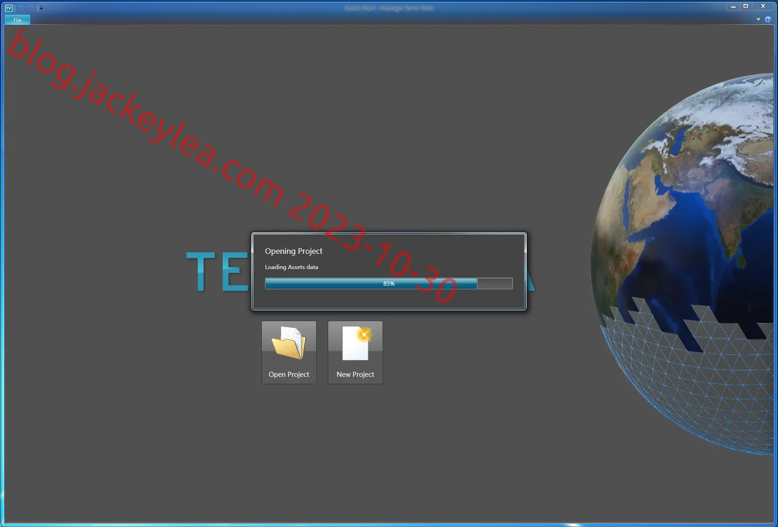Click the Redo arrow in quick access toolbar
This screenshot has height=527, width=778.
pyautogui.click(x=30, y=8)
